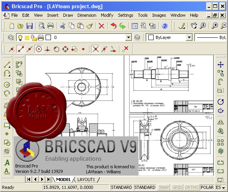Open the Tools menu
The width and height of the screenshot is (228, 192).
(143, 15)
